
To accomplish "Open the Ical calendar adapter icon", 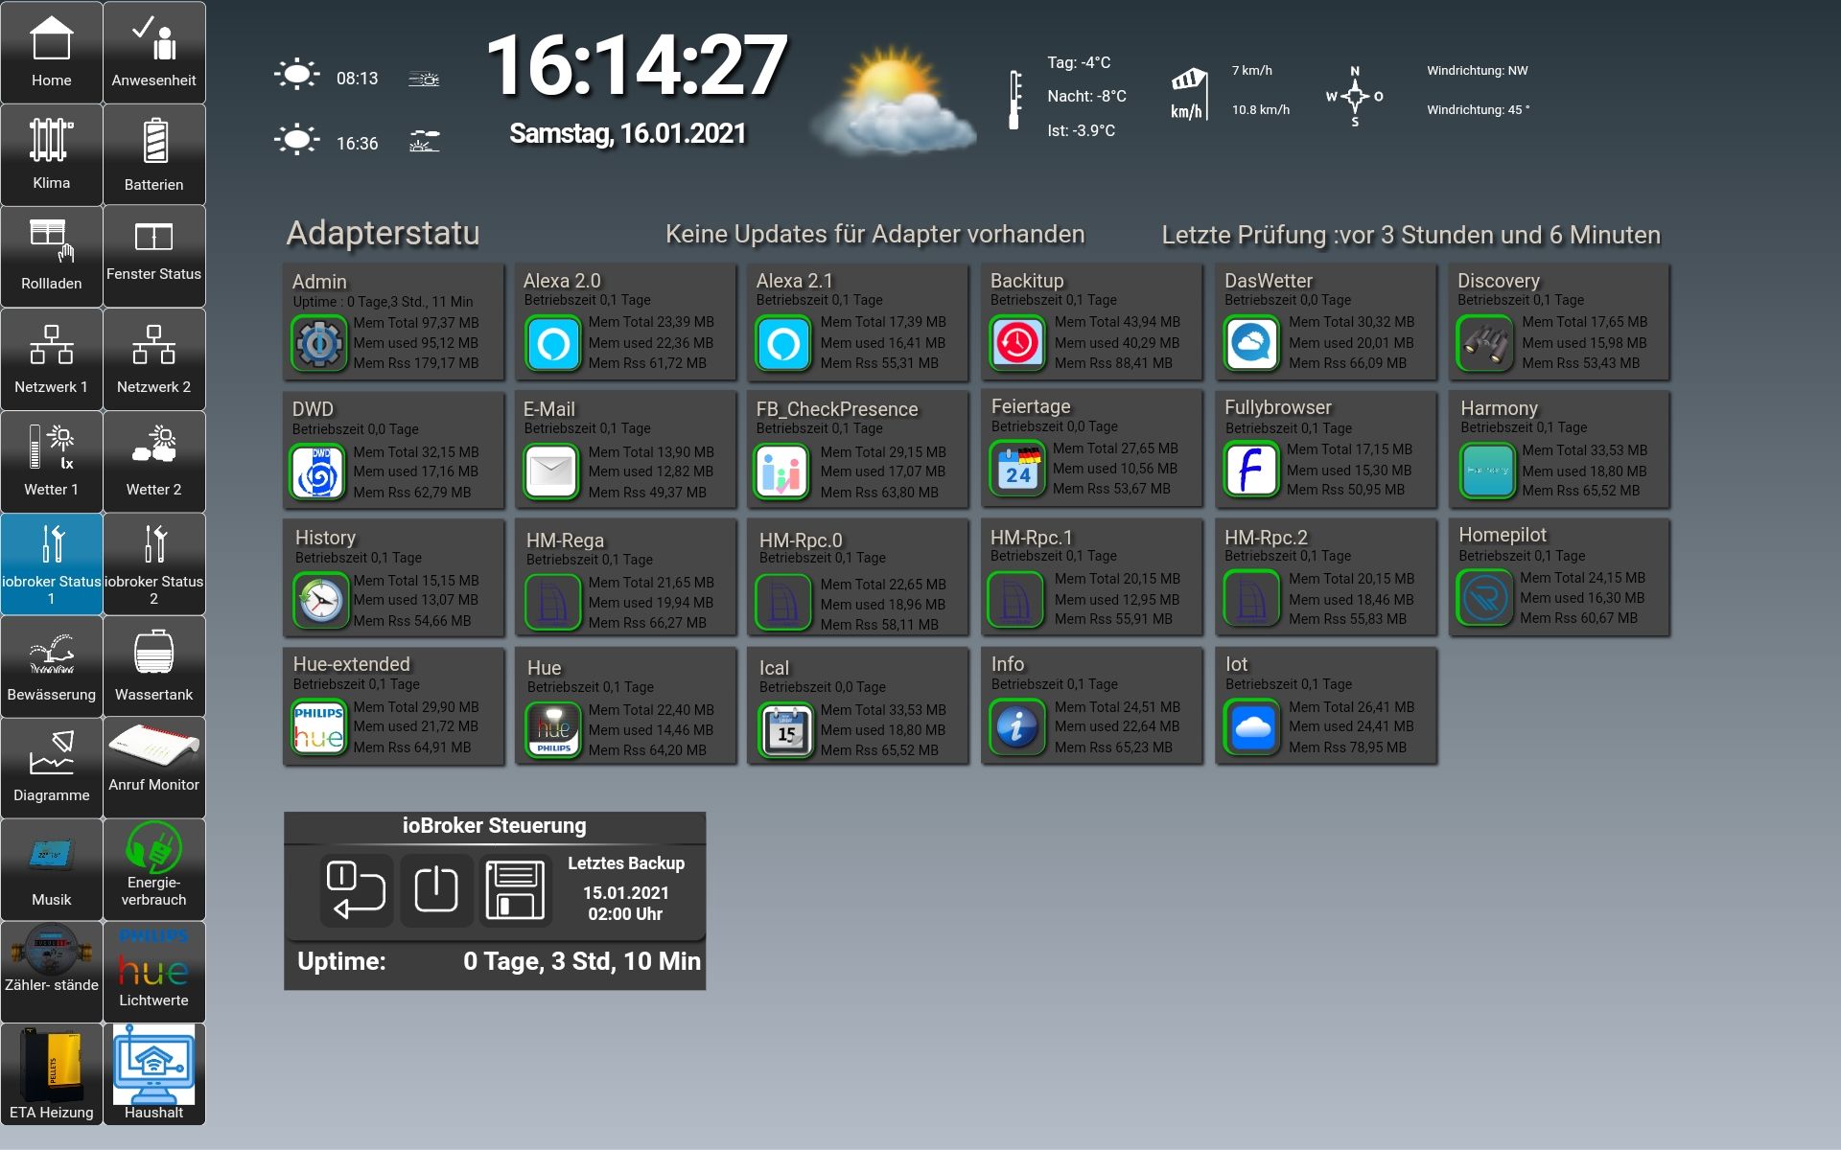I will 786,729.
